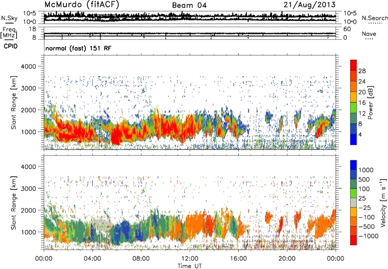Click the -500 label on velocity colorbar
388x269 pixels.
(367, 227)
